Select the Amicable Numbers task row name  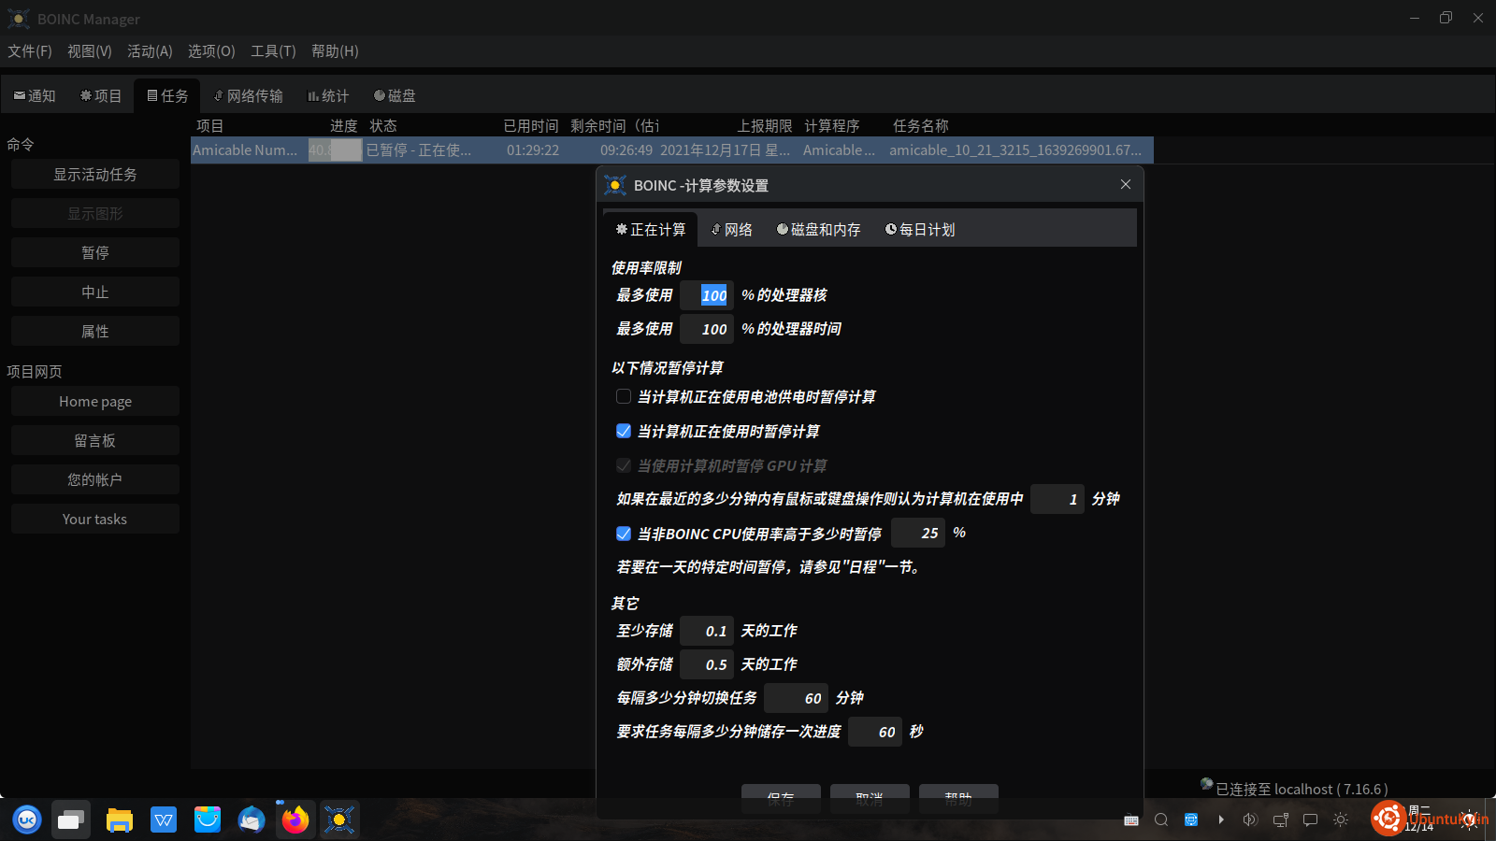click(x=245, y=150)
